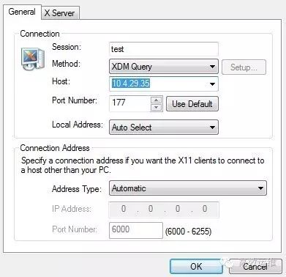
Task: Click the greyed-out Setup... button
Action: [244, 67]
